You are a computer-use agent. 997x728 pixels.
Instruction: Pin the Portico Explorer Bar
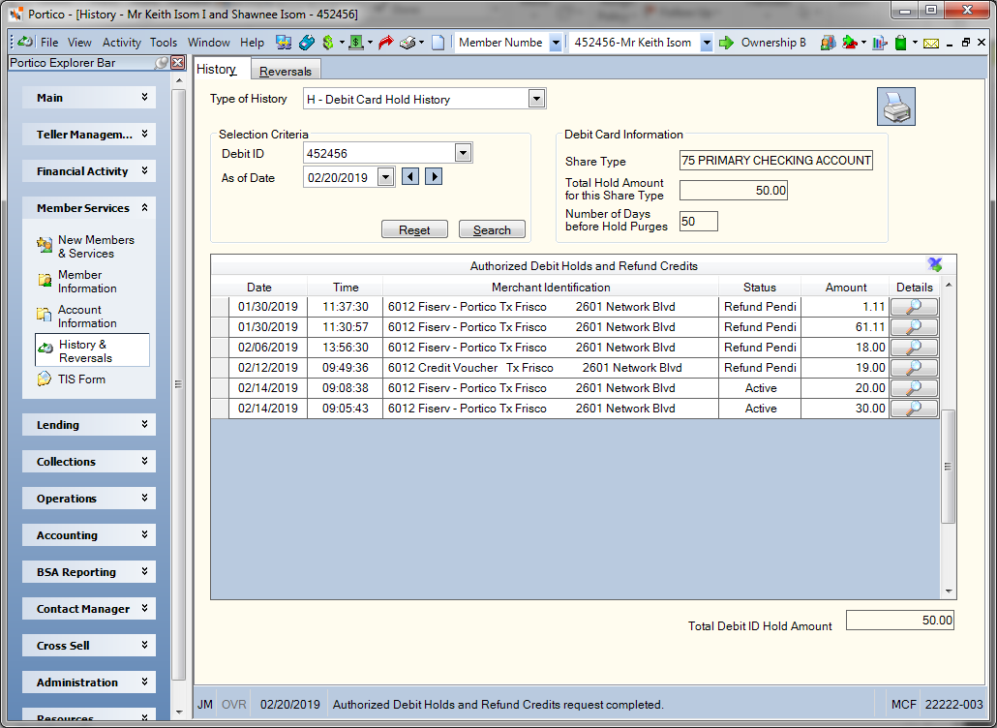[x=163, y=62]
